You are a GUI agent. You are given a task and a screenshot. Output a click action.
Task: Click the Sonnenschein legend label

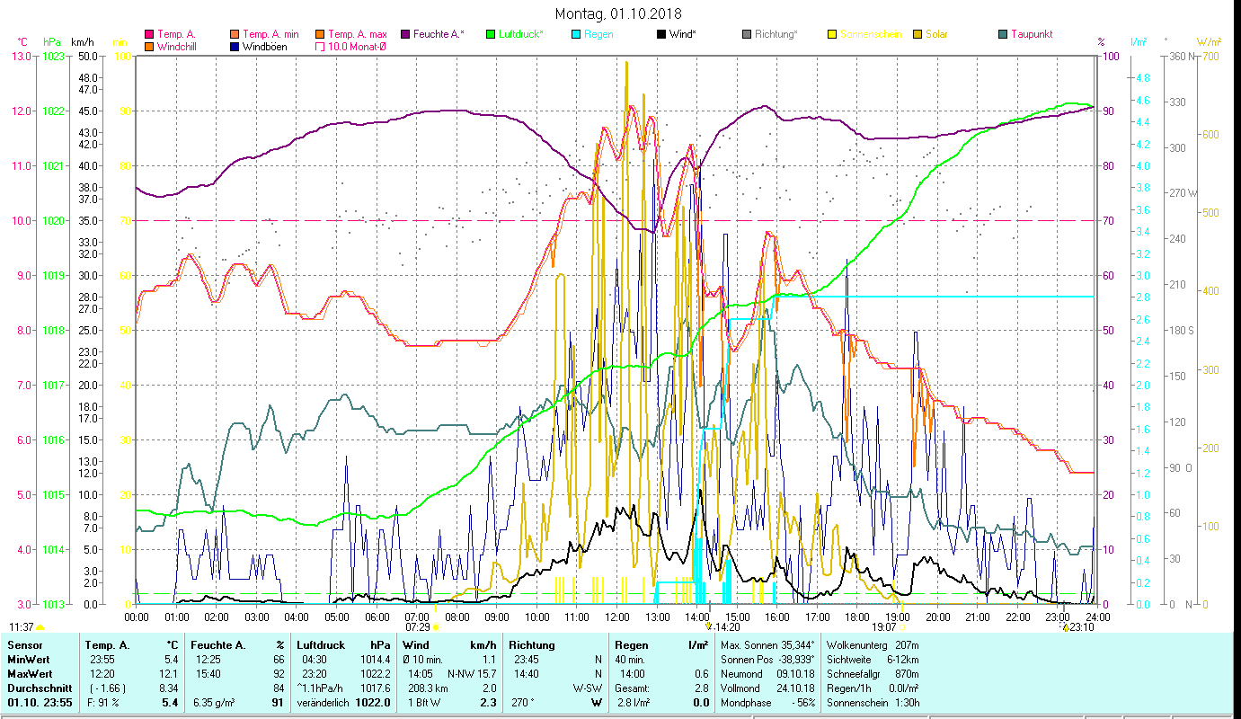[870, 34]
